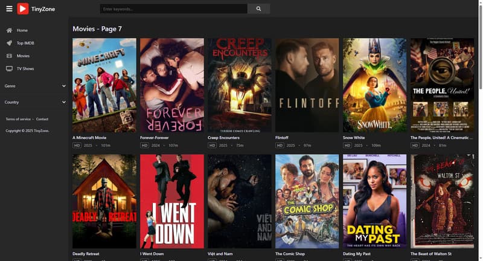Open A Minecraft Movie title link
Screen dimensions: 483x261
pos(89,138)
